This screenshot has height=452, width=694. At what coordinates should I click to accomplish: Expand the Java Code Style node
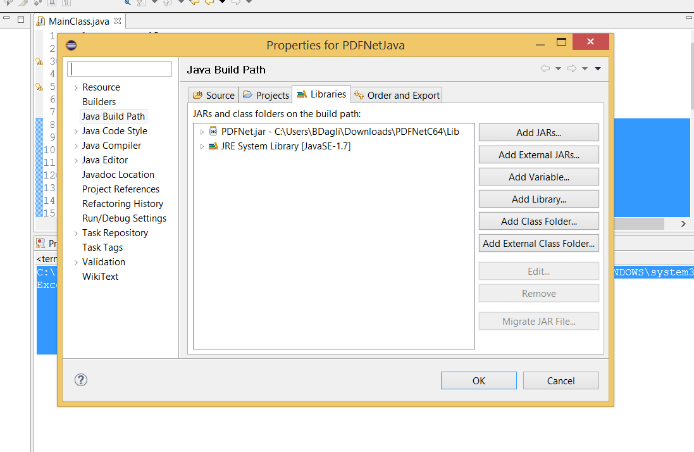[76, 132]
